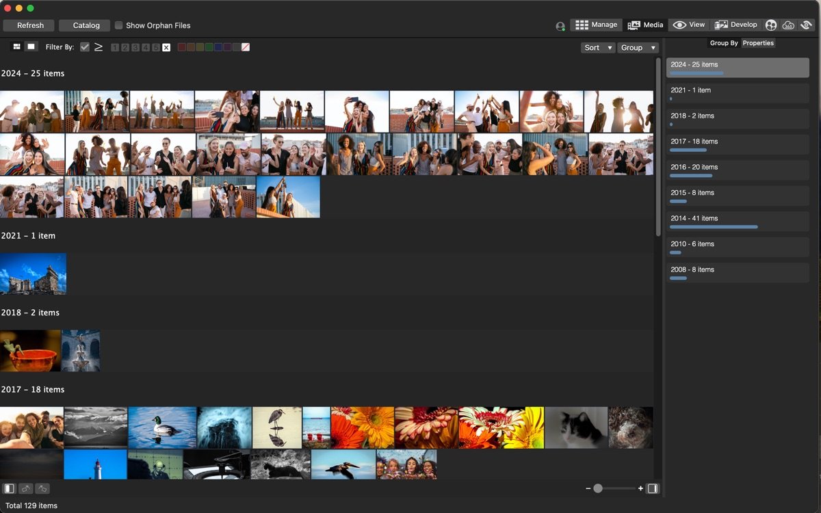Click the People view icon in the toolbar
821x513 pixels.
[771, 25]
